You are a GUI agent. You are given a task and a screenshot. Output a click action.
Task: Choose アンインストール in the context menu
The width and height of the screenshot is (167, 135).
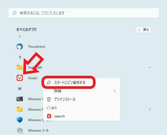click(x=81, y=99)
